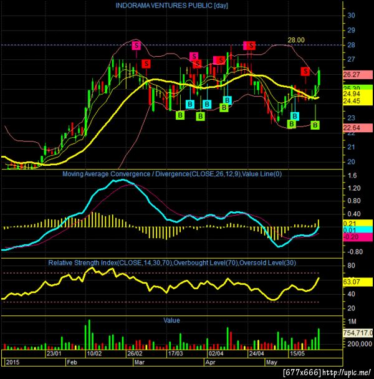Click the chart title INDORAMA VENTURES PUBLIC [day]
Screen dimensions: 374x379
[x=171, y=6]
